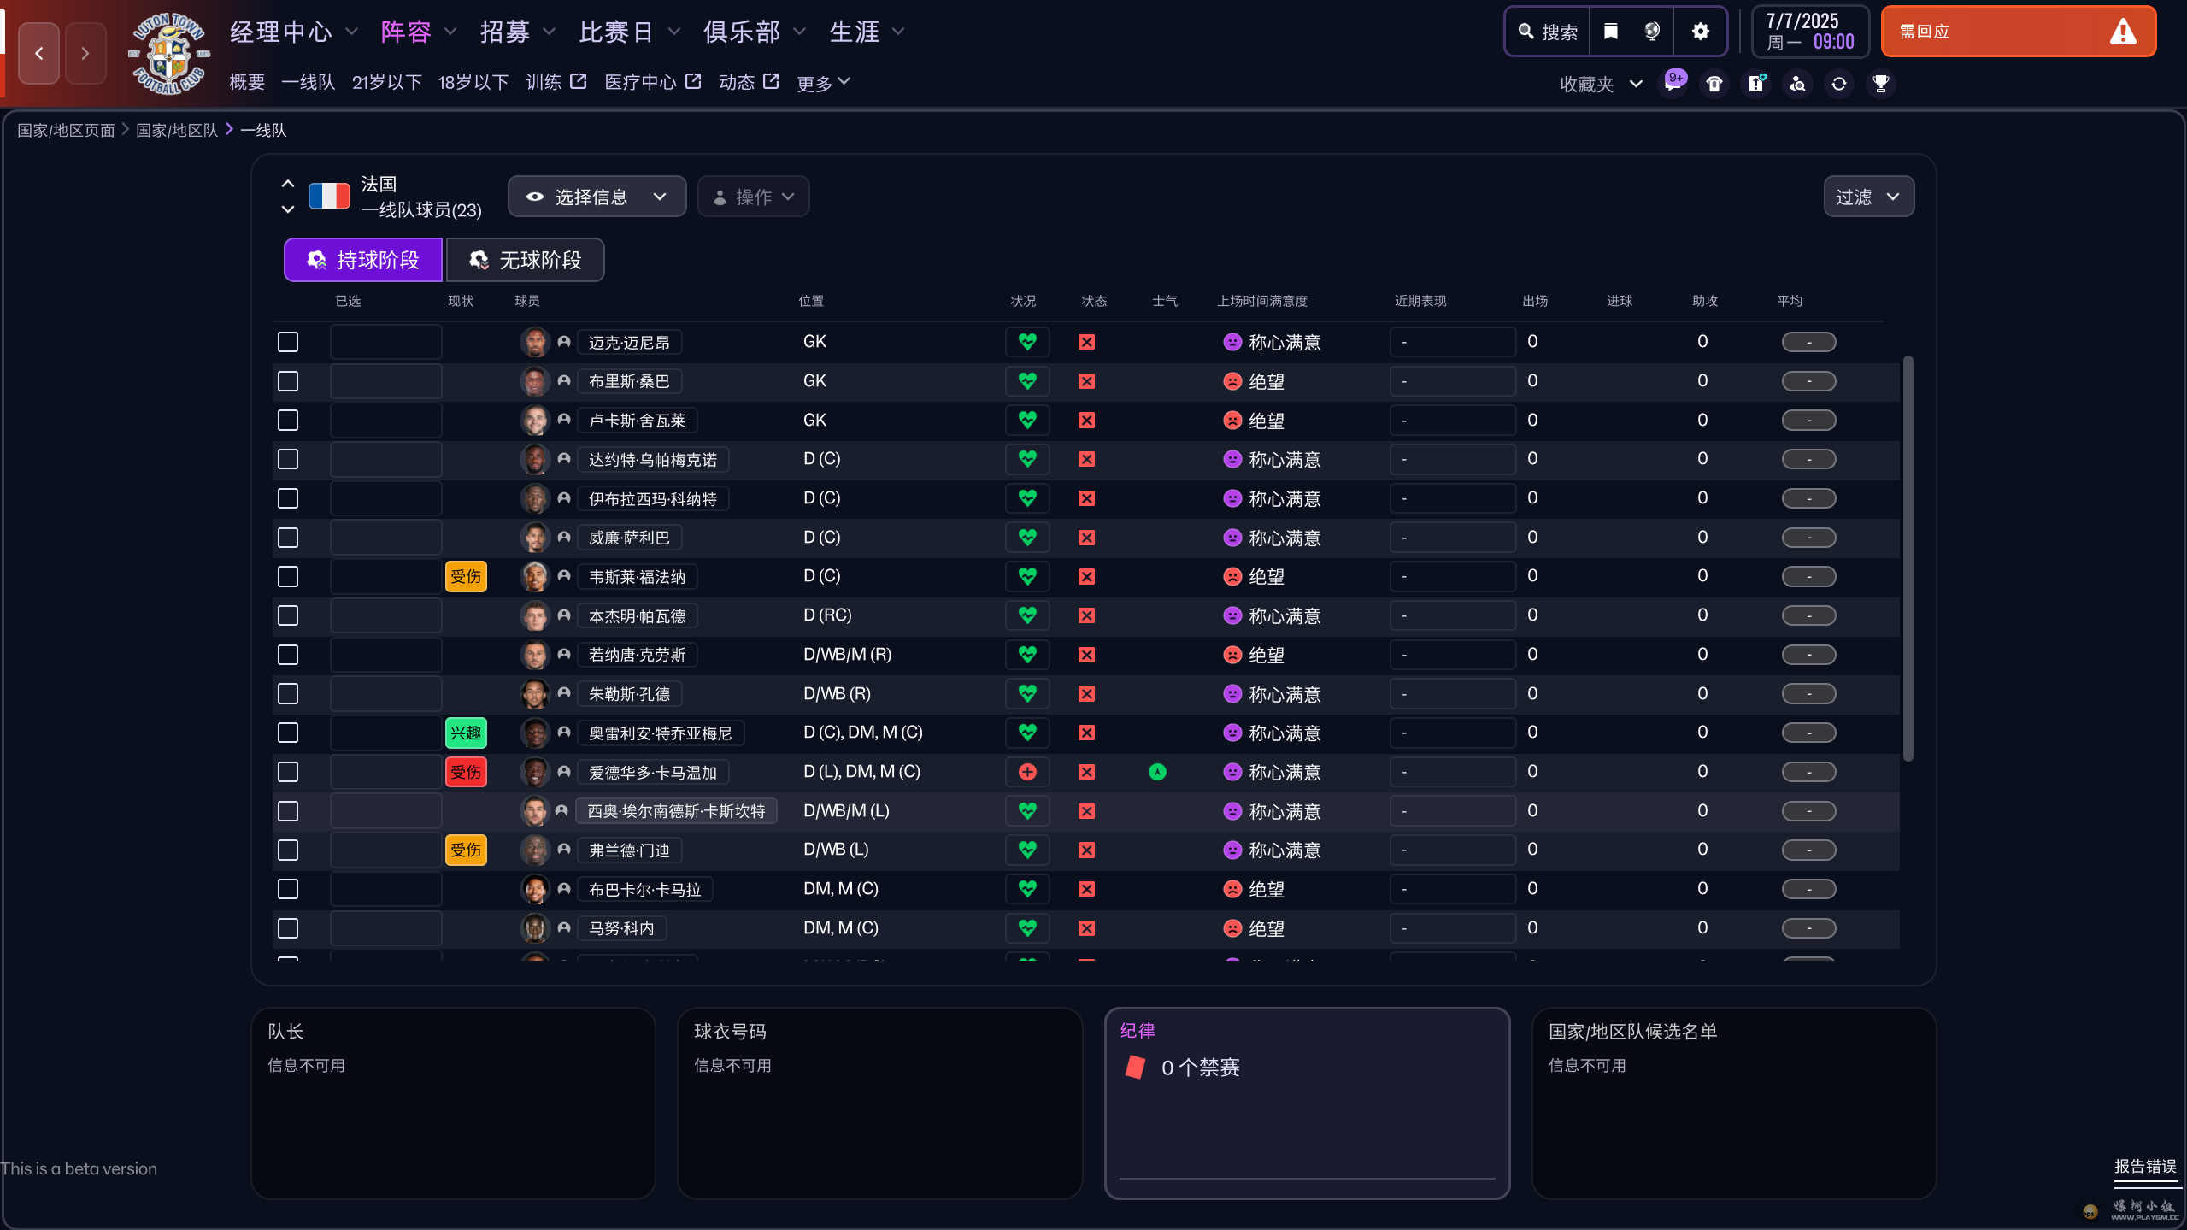Open the player search scouting icon
Screen dimensions: 2187x1230
(x=1797, y=84)
